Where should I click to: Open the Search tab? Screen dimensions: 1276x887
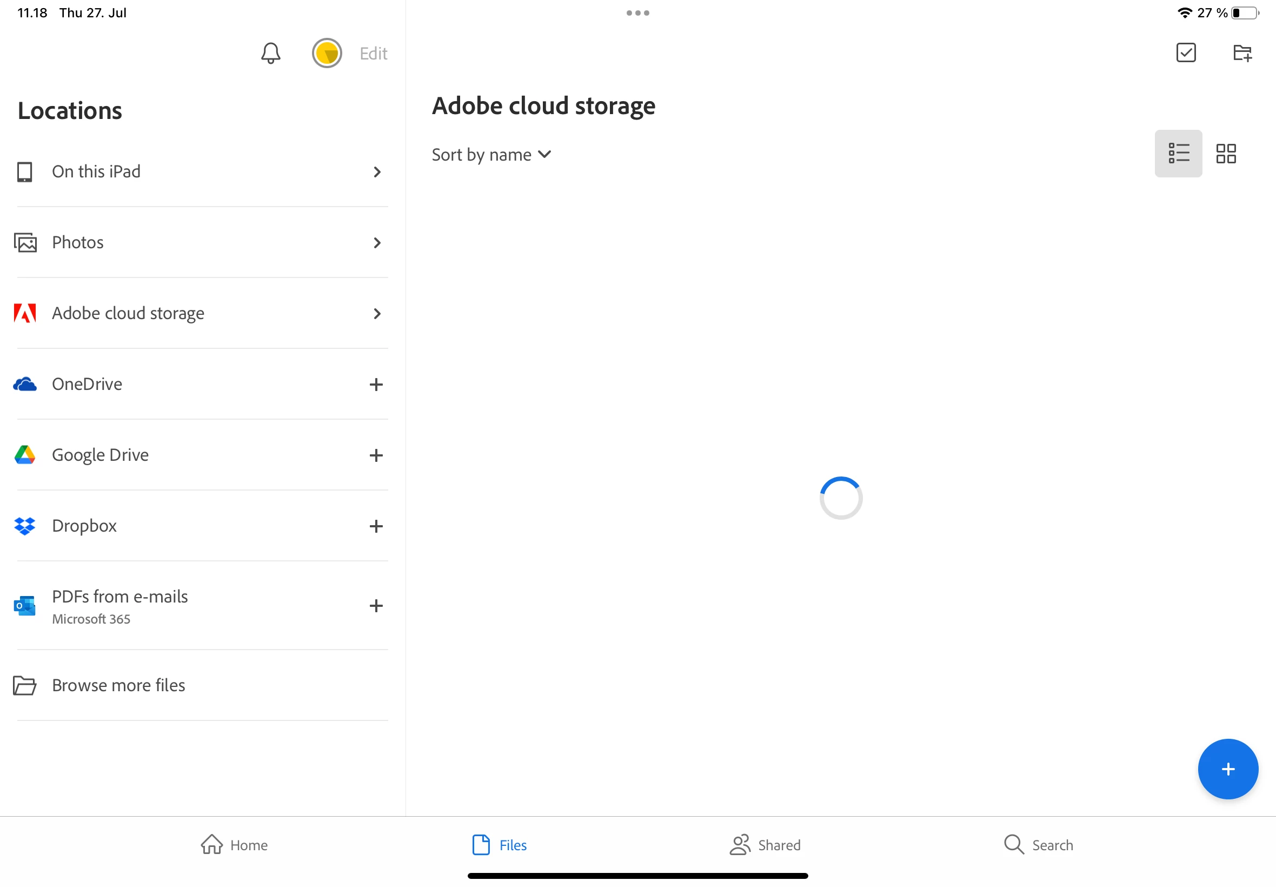pyautogui.click(x=1038, y=845)
